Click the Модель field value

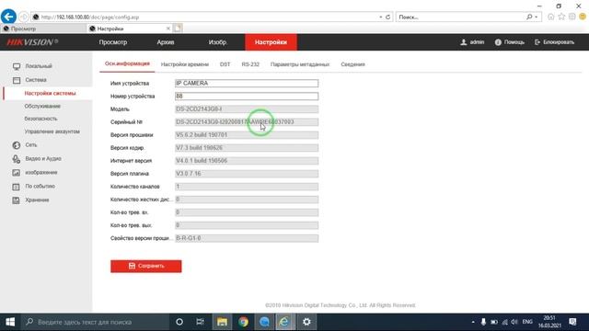click(247, 108)
